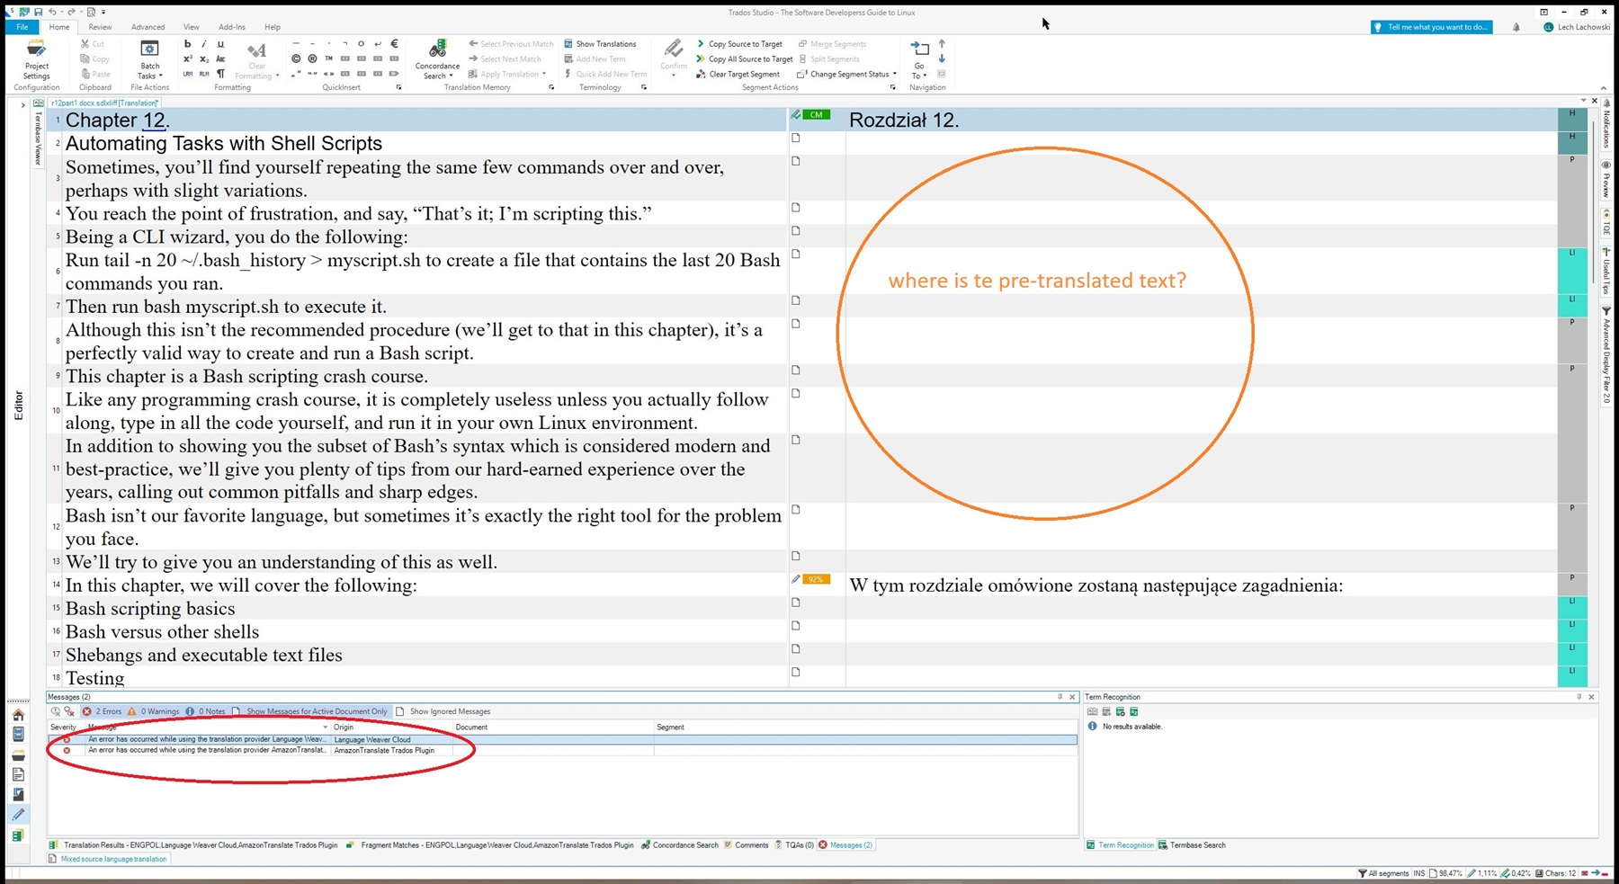Image resolution: width=1619 pixels, height=884 pixels.
Task: Insert the euro symbol from QuickInsert
Action: [394, 43]
